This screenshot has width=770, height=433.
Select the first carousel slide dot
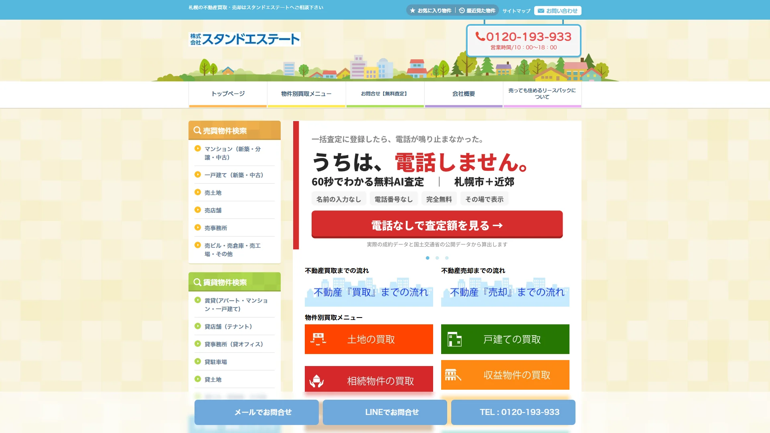(x=428, y=258)
